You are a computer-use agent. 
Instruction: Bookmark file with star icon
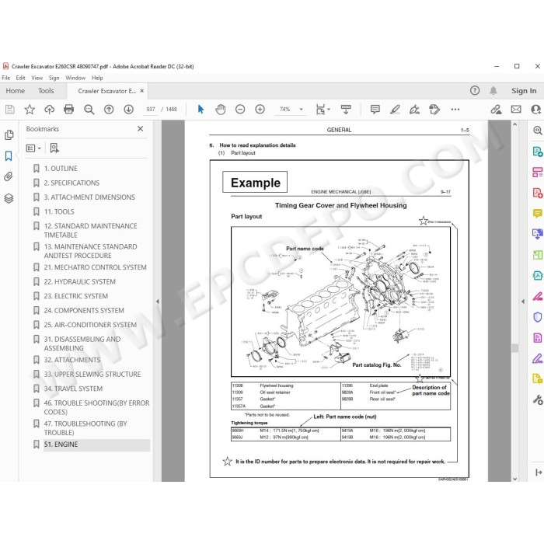30,110
